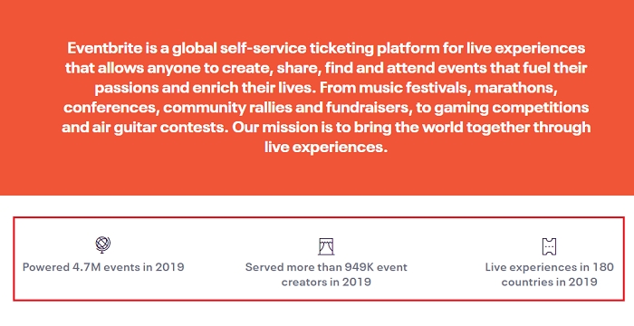Screen dimensions: 634x326
Task: Click the stage curtain icon above event creators
Action: pos(326,246)
